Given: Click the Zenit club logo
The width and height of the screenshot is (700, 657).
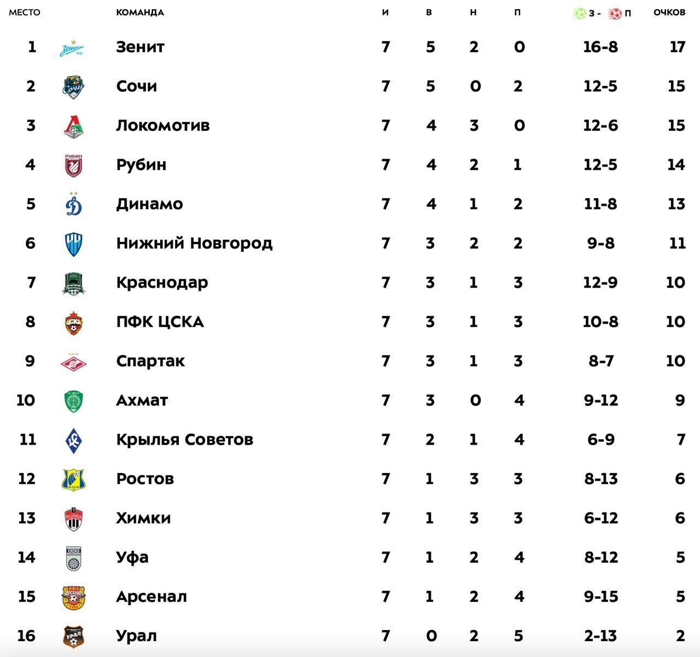Looking at the screenshot, I should [x=73, y=48].
